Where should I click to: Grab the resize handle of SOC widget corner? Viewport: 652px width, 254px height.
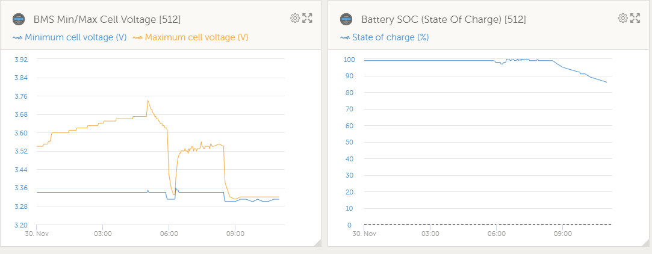[645, 243]
